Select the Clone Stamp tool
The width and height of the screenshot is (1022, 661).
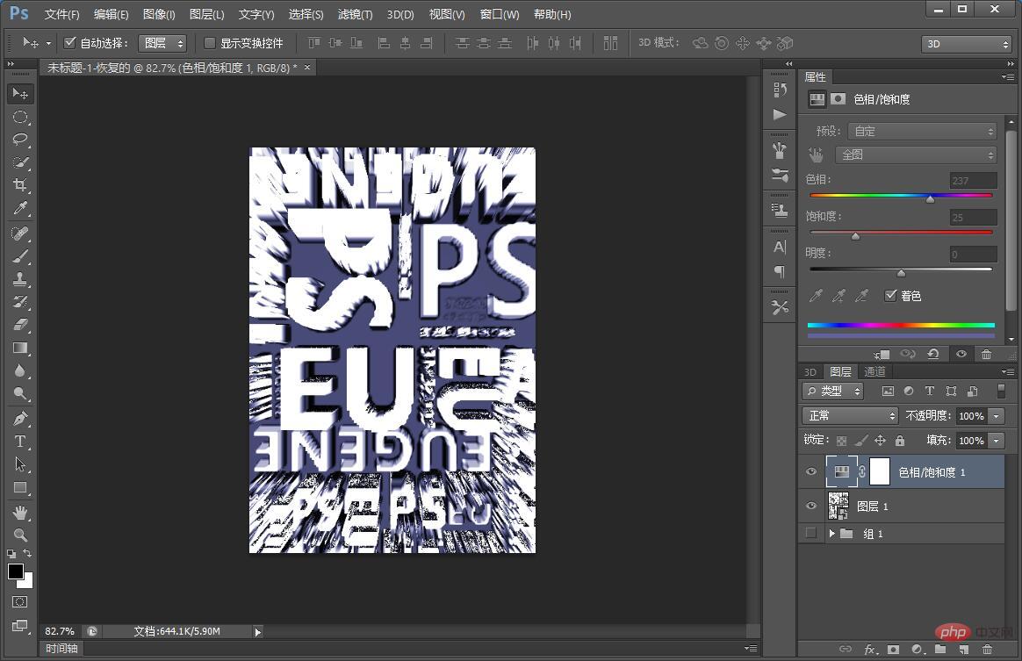click(20, 279)
